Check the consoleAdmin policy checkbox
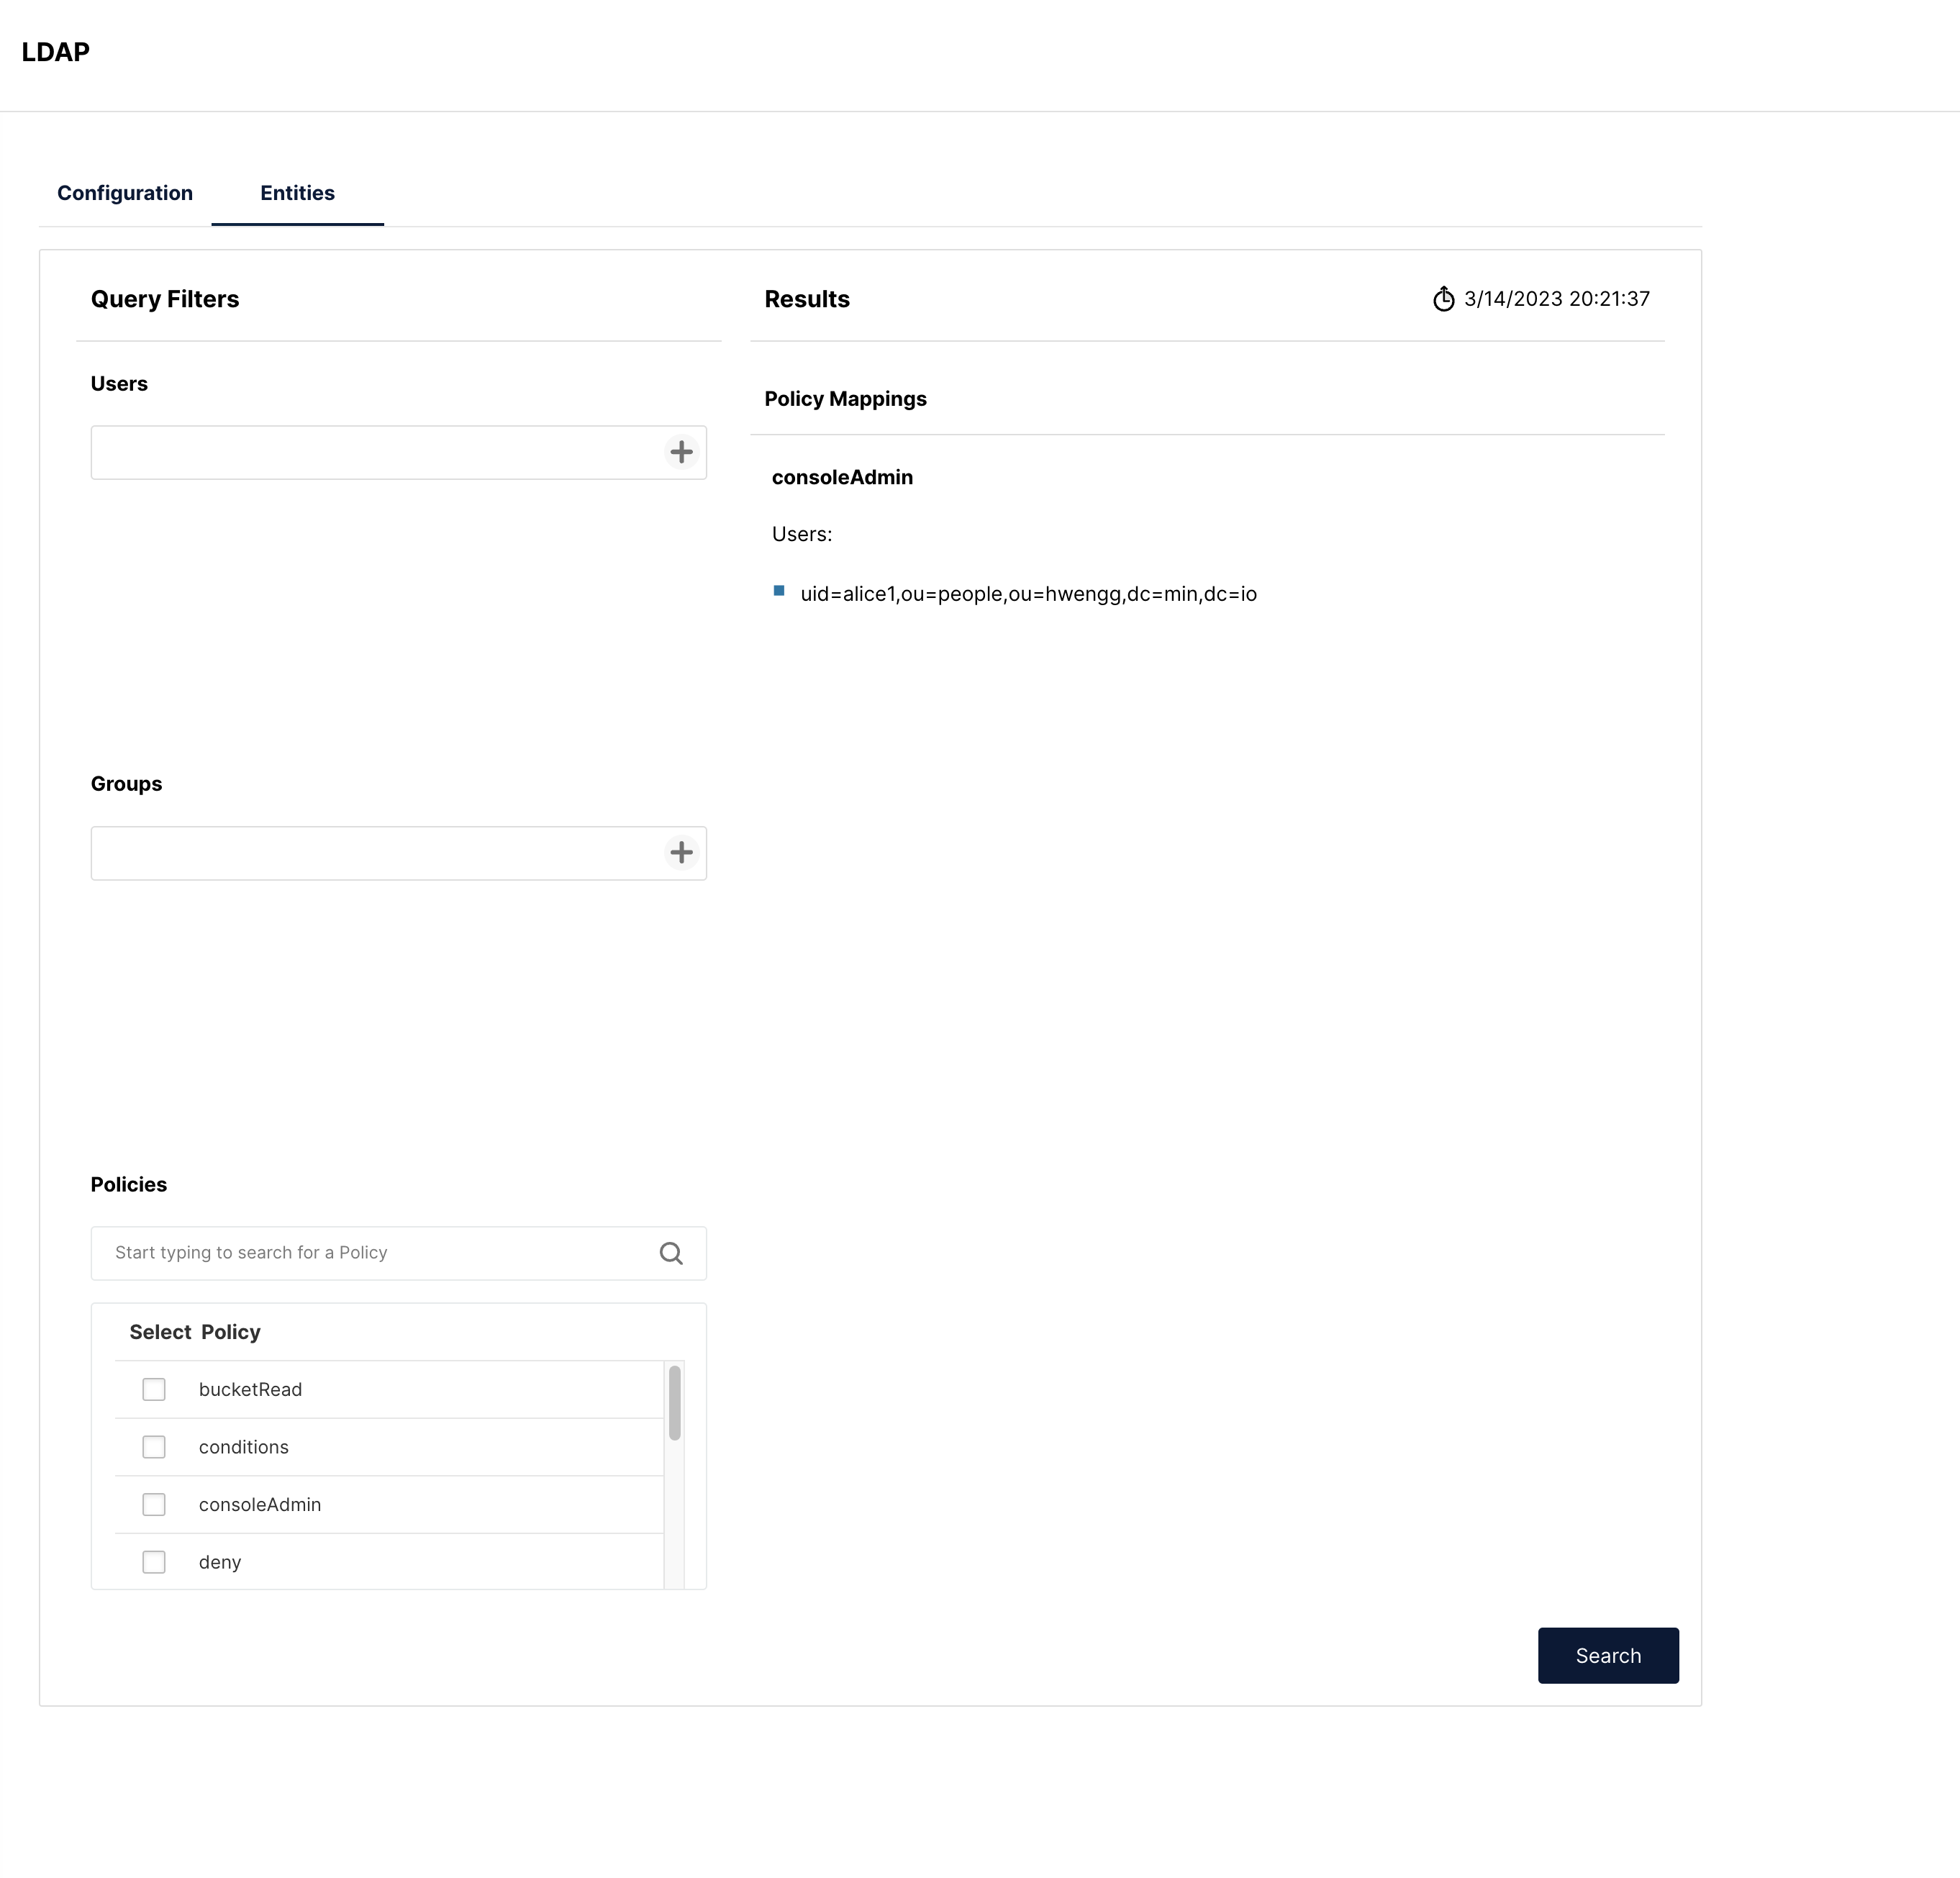Image resolution: width=1960 pixels, height=1878 pixels. pos(154,1505)
